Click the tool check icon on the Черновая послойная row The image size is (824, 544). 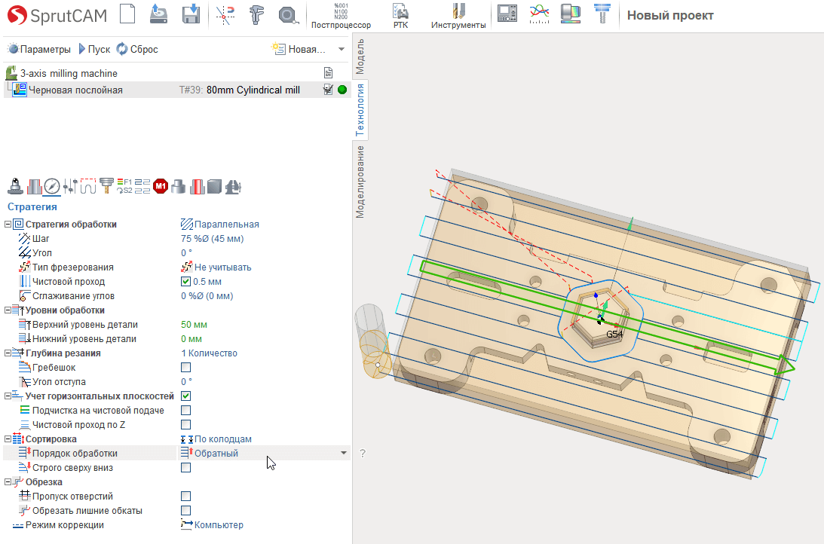[x=328, y=90]
